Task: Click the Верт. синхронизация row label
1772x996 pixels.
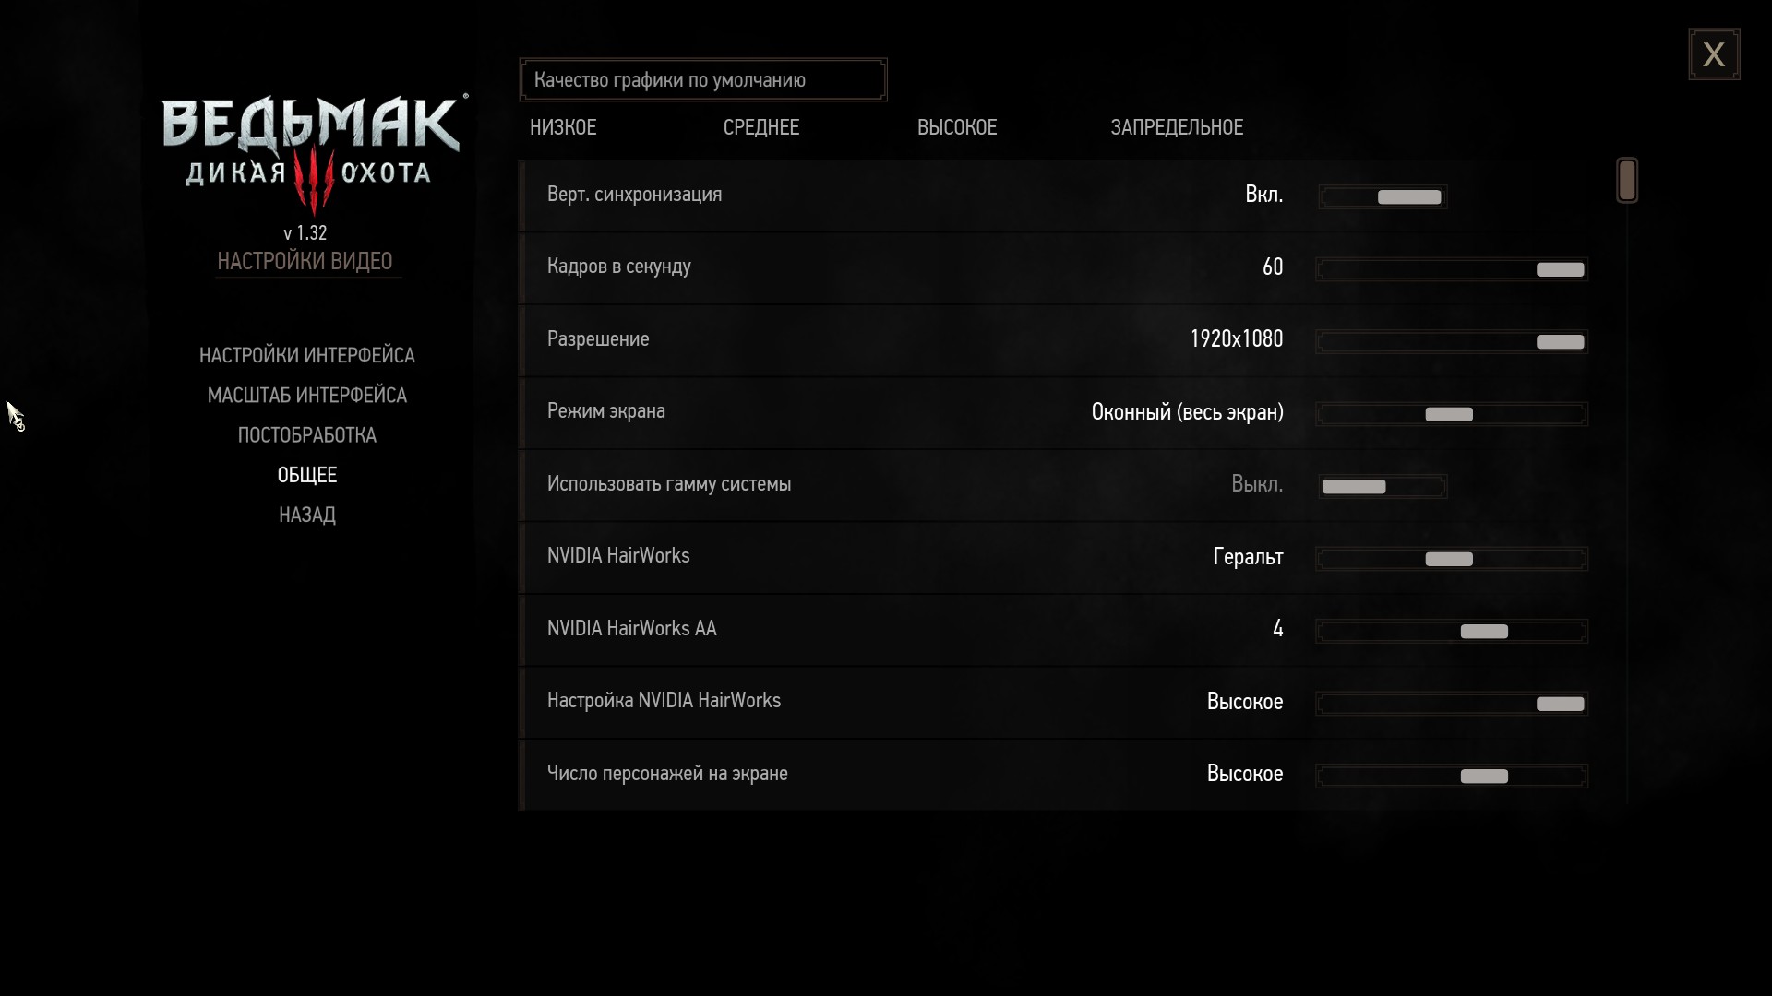Action: tap(634, 195)
